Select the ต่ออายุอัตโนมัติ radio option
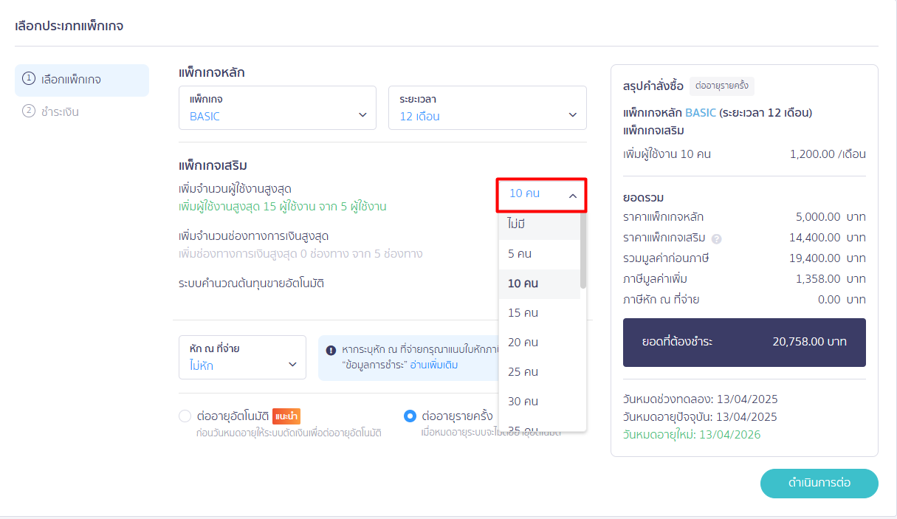Viewport: 897px width, 519px height. [x=185, y=416]
